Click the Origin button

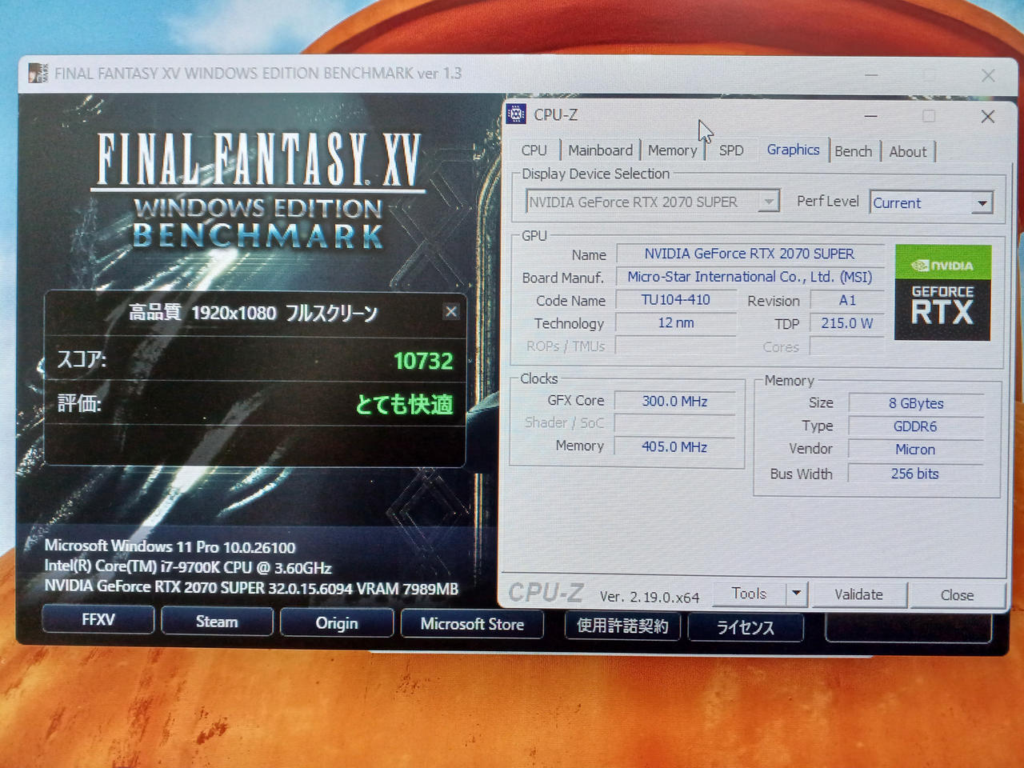(337, 623)
